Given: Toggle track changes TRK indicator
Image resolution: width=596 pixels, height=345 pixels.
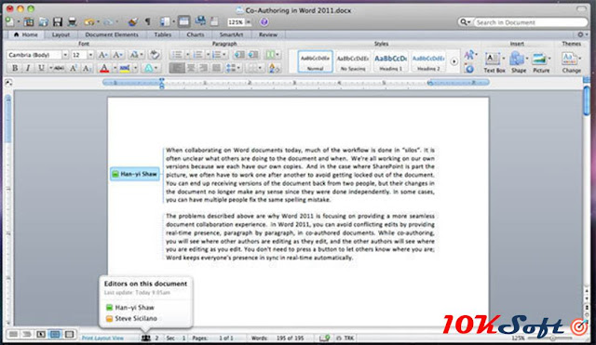Looking at the screenshot, I should pos(345,338).
